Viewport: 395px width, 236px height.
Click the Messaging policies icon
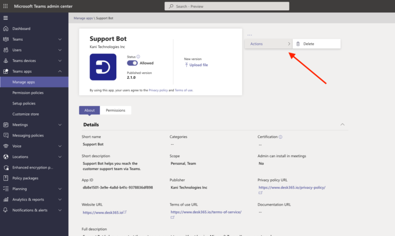point(6,136)
